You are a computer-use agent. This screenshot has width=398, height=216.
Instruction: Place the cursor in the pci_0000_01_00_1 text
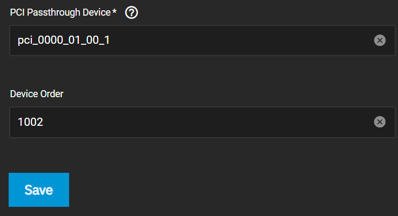pyautogui.click(x=64, y=40)
